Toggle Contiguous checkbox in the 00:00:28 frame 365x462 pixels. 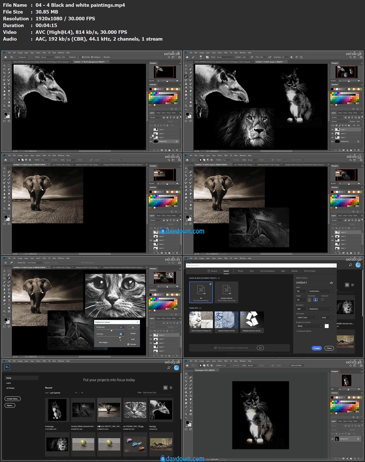coord(92,57)
